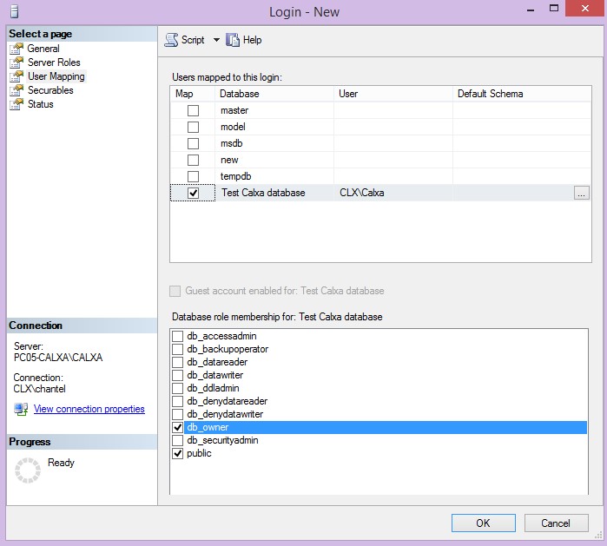The image size is (607, 546).
Task: Click the Securables page icon
Action: [x=16, y=90]
